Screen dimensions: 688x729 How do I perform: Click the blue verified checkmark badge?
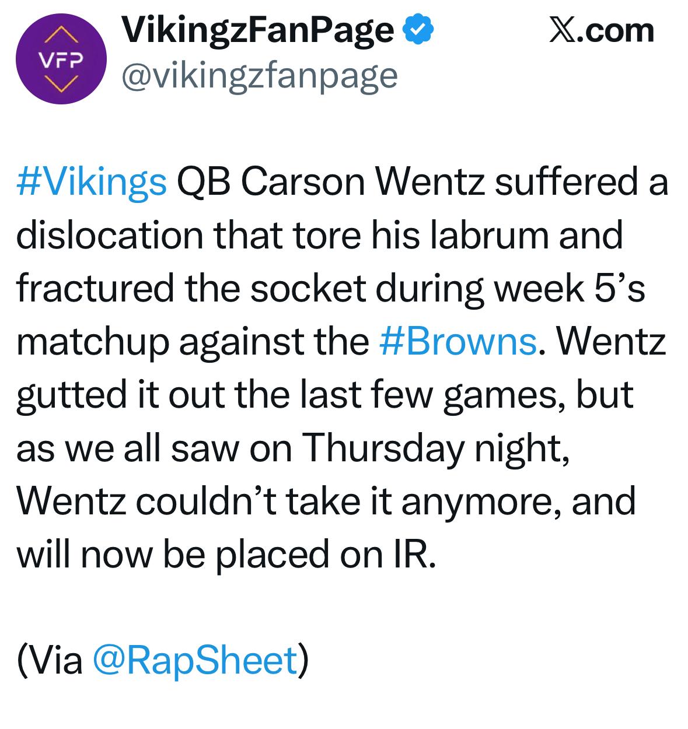[418, 31]
